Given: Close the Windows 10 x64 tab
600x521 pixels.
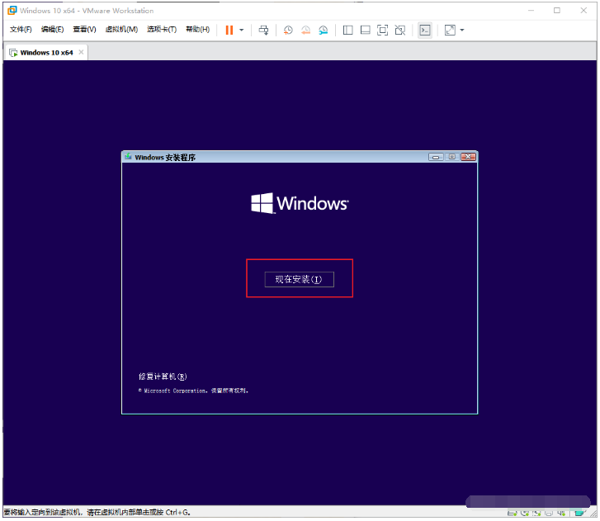Looking at the screenshot, I should (x=81, y=52).
